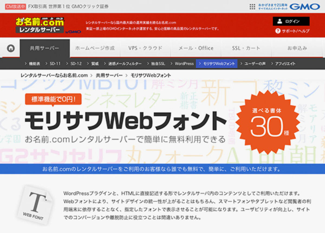Click the login user icon

click(x=280, y=21)
